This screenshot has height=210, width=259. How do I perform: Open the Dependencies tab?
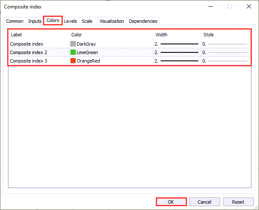(x=143, y=21)
